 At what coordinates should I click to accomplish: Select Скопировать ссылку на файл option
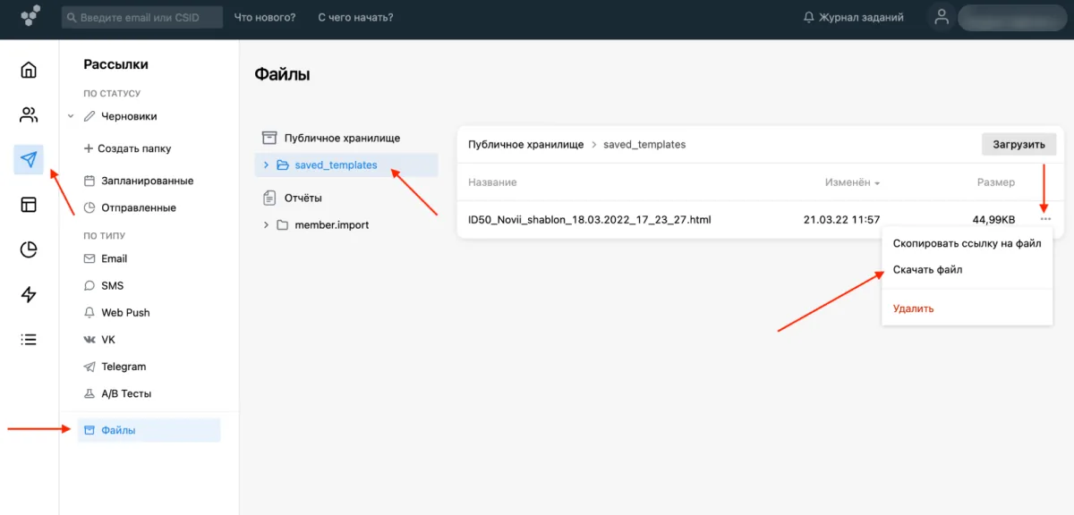967,244
